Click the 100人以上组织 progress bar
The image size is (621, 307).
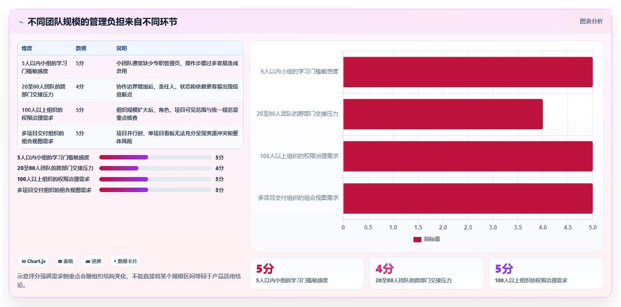[155, 179]
